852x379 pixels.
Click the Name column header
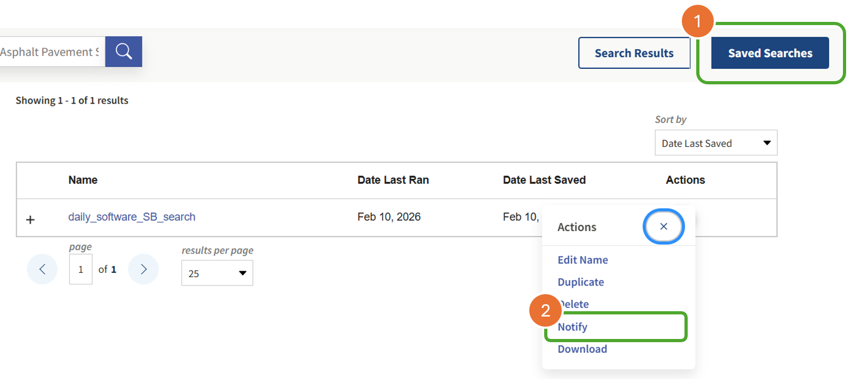pos(83,180)
